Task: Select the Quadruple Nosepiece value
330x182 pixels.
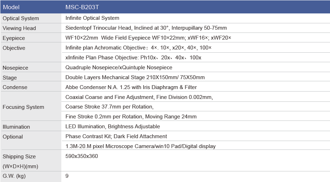Action: click(x=119, y=67)
